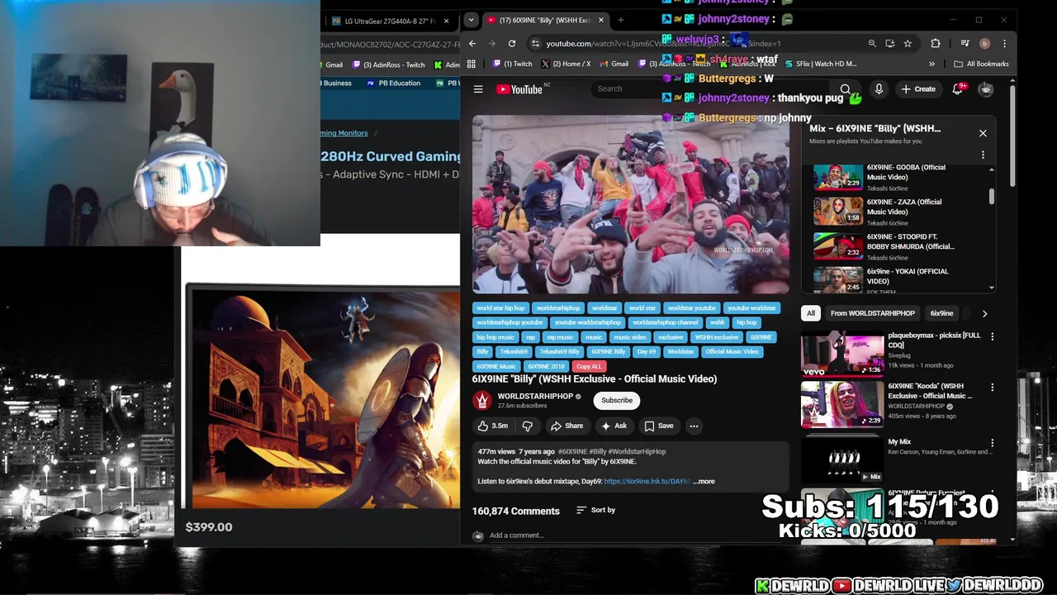Select the All filter chip
The width and height of the screenshot is (1057, 595).
click(x=811, y=313)
